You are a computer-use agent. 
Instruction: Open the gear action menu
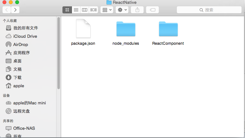click(x=122, y=10)
